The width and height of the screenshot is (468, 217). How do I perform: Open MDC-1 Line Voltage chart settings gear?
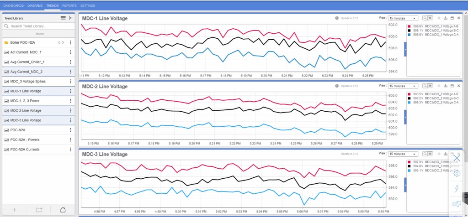pos(439,18)
